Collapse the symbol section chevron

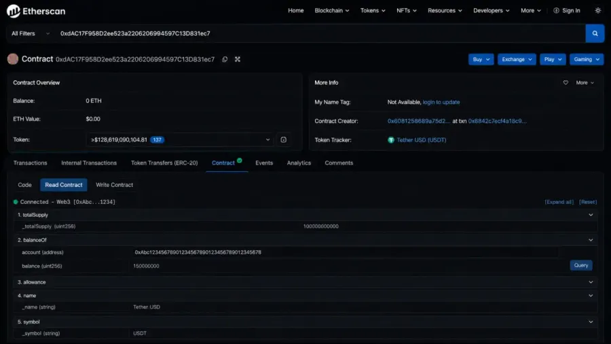point(591,322)
